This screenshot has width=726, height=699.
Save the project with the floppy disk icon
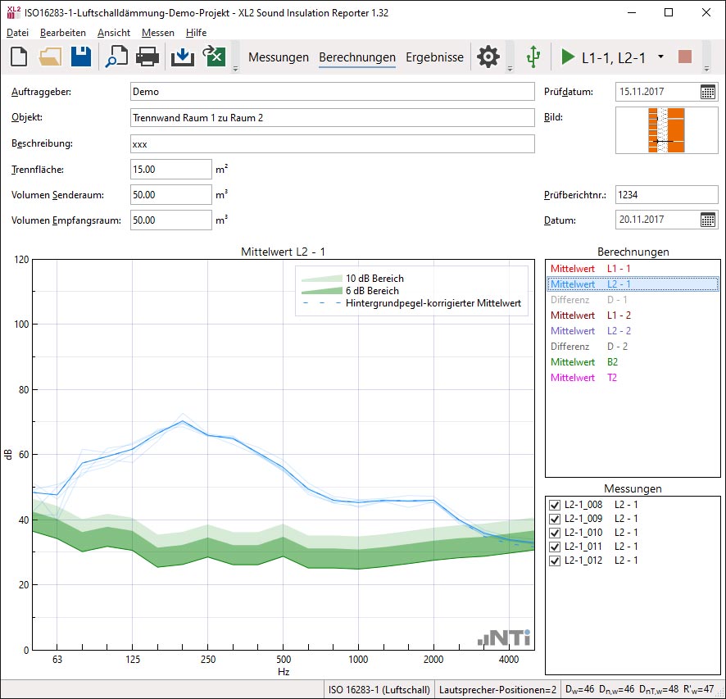80,57
